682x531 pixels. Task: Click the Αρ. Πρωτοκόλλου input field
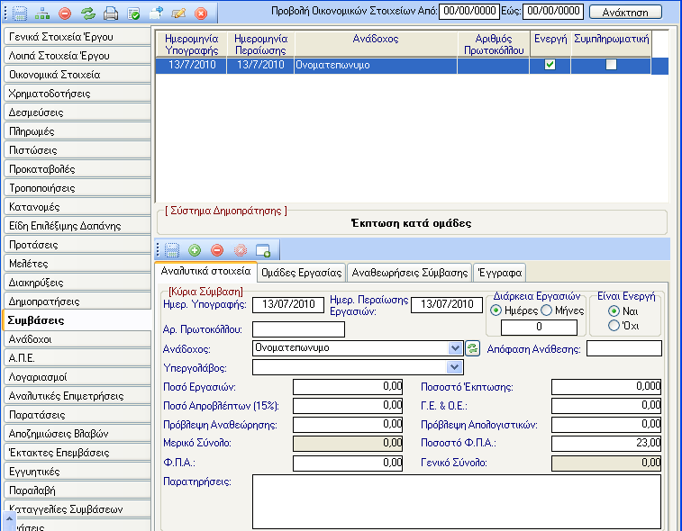click(x=298, y=329)
